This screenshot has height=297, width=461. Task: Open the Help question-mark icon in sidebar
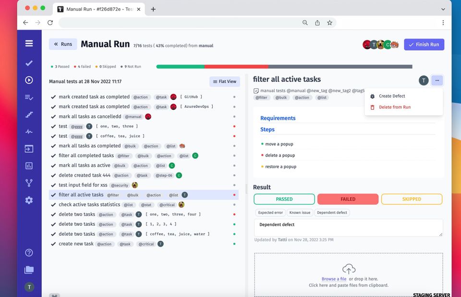coord(29,253)
